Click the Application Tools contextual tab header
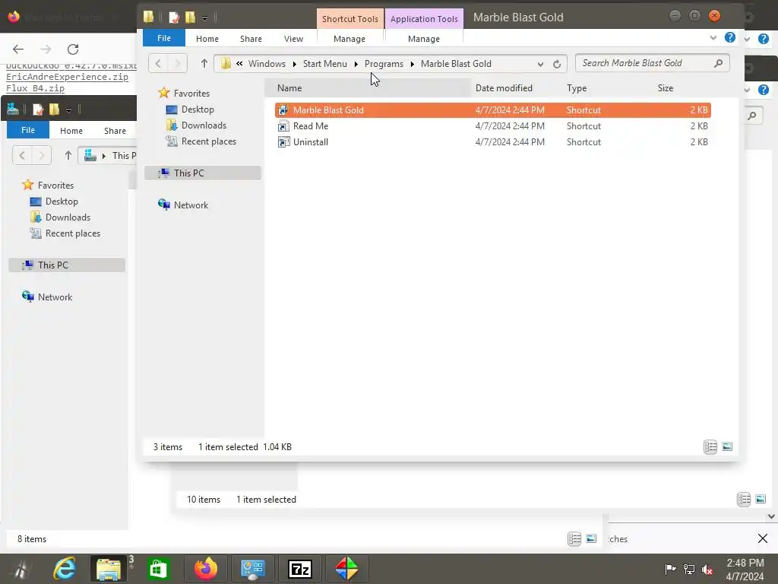This screenshot has width=778, height=584. (424, 19)
